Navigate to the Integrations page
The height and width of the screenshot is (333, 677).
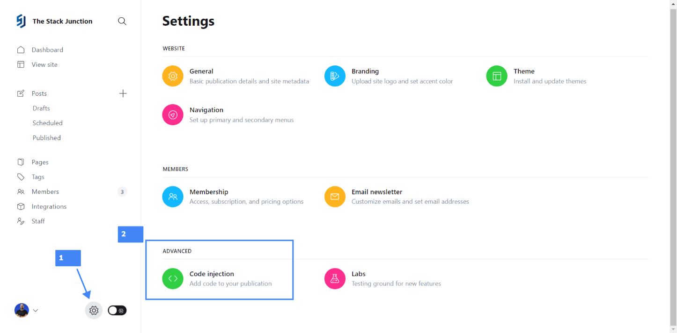(49, 206)
